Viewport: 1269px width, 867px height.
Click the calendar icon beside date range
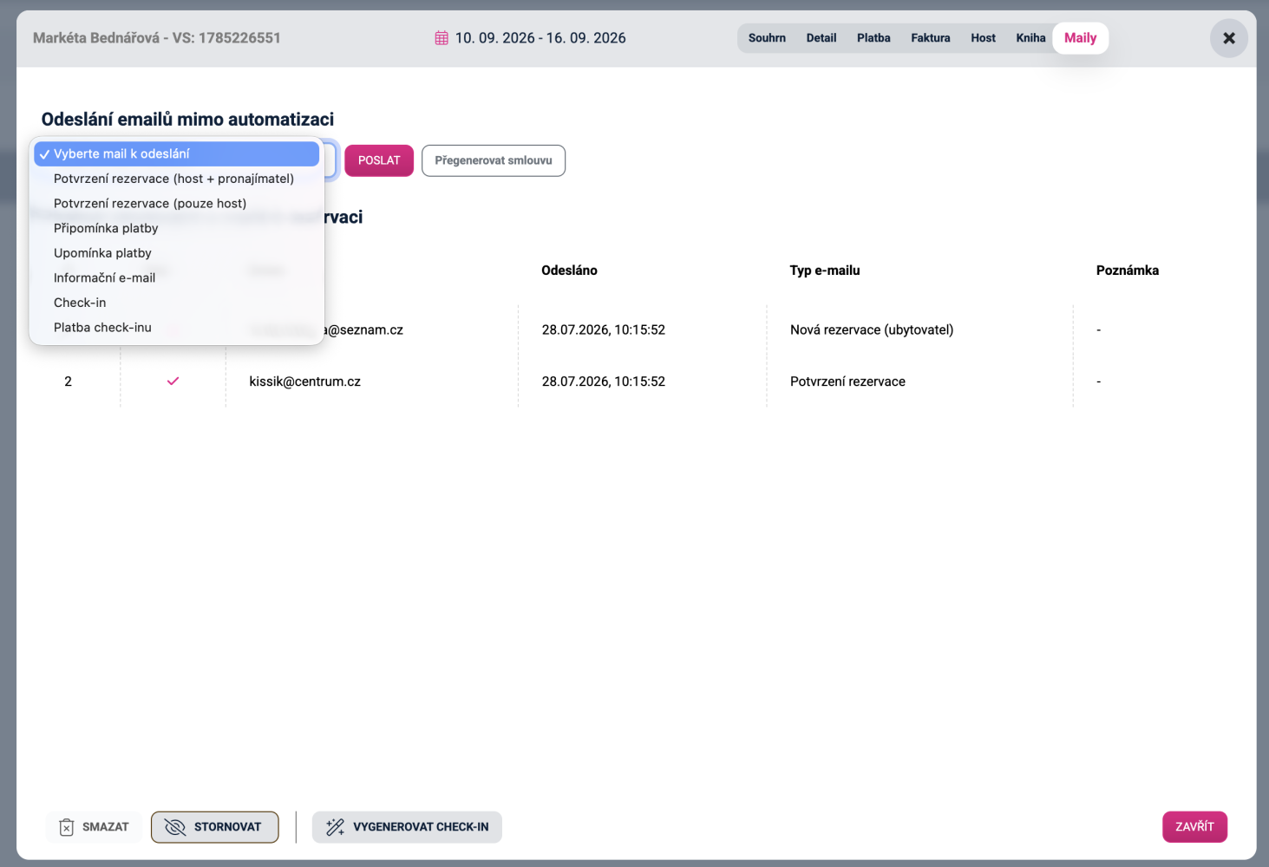pyautogui.click(x=442, y=38)
